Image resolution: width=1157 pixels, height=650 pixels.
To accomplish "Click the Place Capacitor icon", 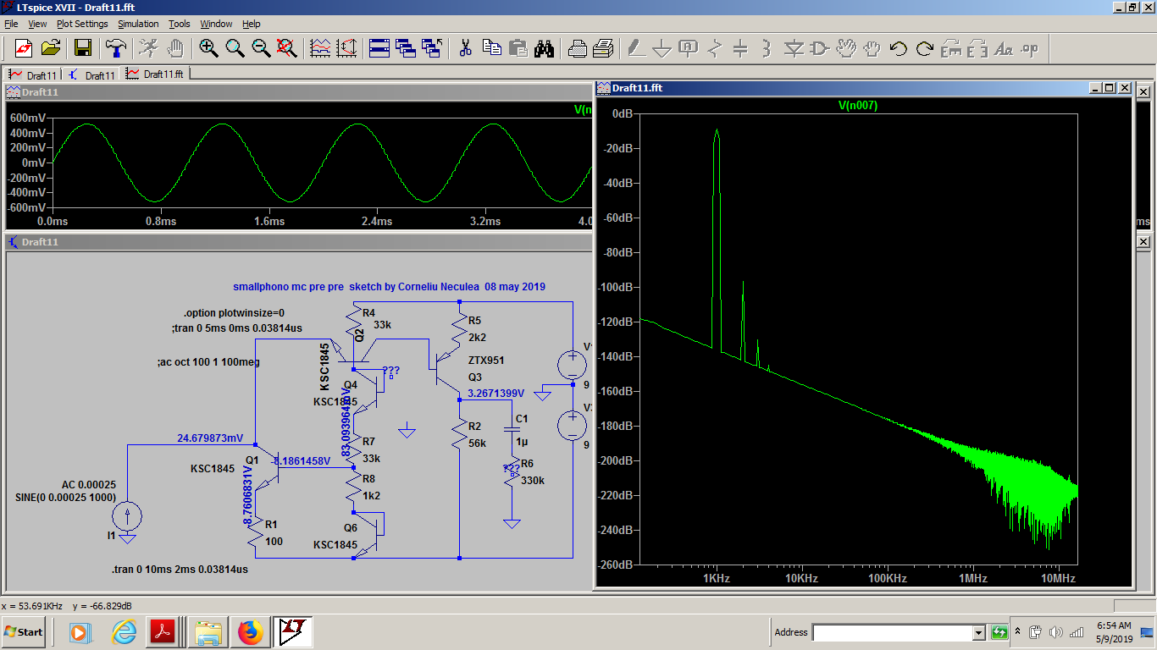I will click(x=740, y=48).
